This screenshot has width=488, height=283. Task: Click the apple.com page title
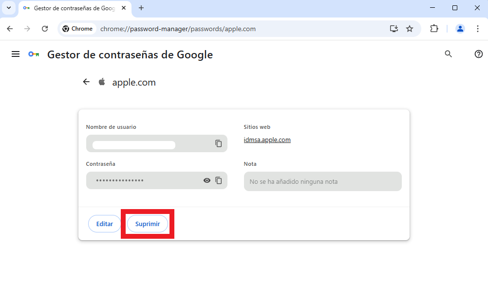(x=134, y=83)
